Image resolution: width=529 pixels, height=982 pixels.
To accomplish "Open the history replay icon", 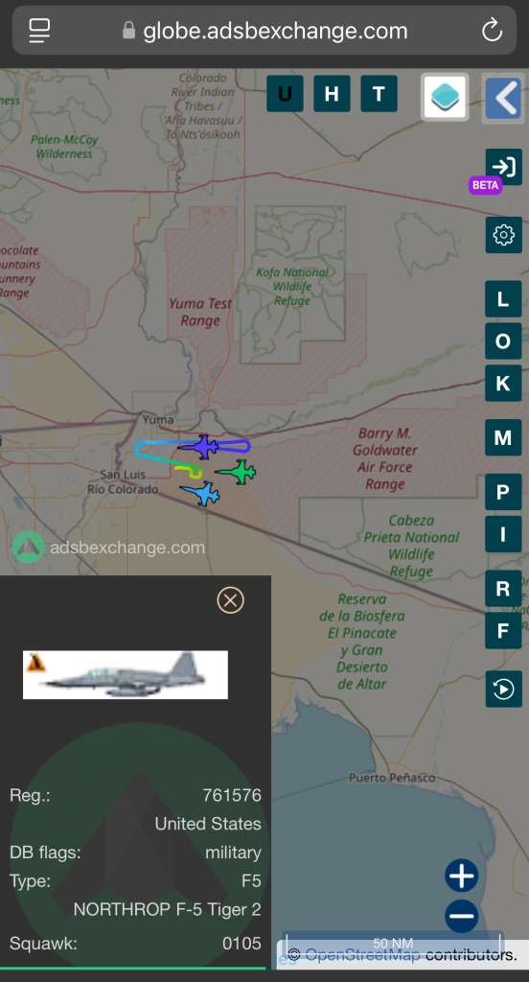I will coord(503,689).
